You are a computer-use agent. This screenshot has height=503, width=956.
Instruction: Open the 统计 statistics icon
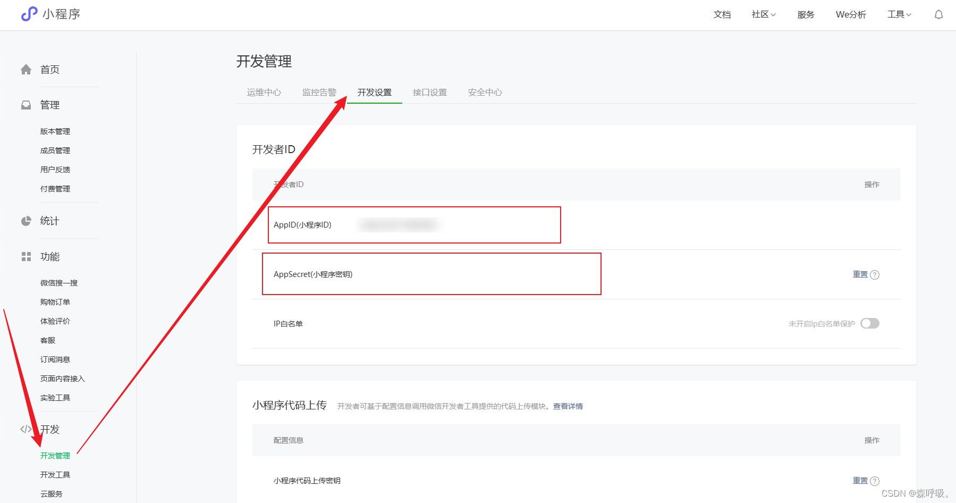point(26,221)
